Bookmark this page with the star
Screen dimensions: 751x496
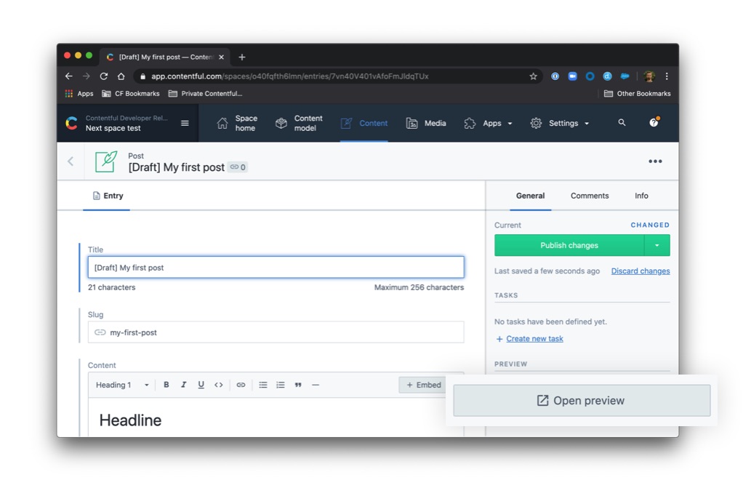coord(533,76)
